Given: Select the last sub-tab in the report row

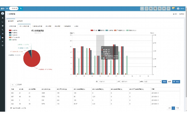Looking at the screenshot, I should (76, 26).
